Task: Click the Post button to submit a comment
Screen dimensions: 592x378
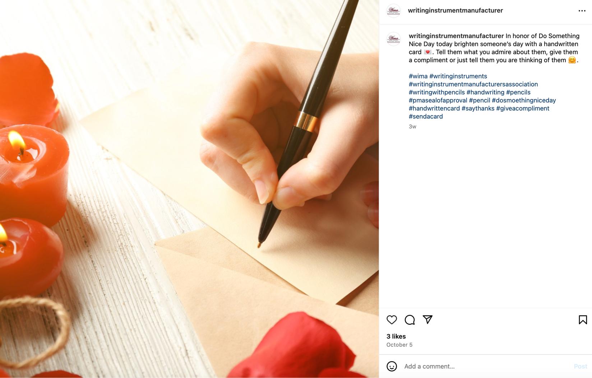Action: coord(580,366)
